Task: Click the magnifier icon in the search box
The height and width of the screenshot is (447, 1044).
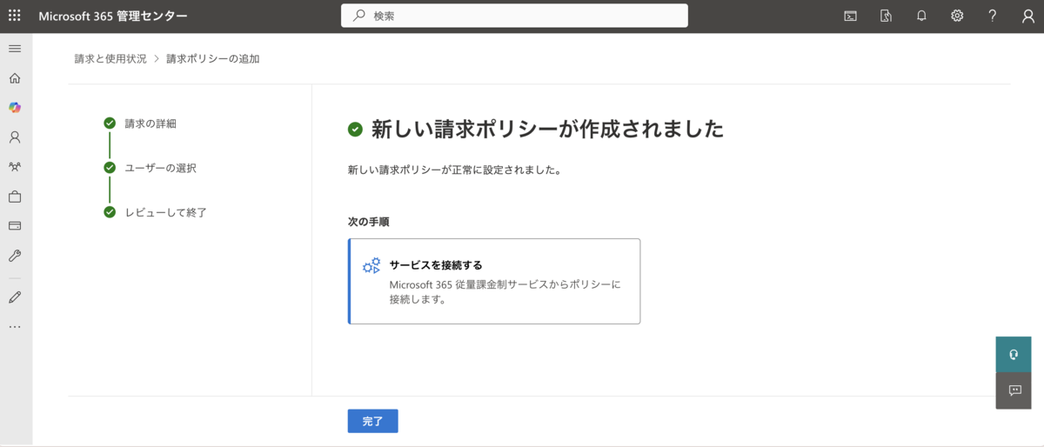Action: (x=358, y=16)
